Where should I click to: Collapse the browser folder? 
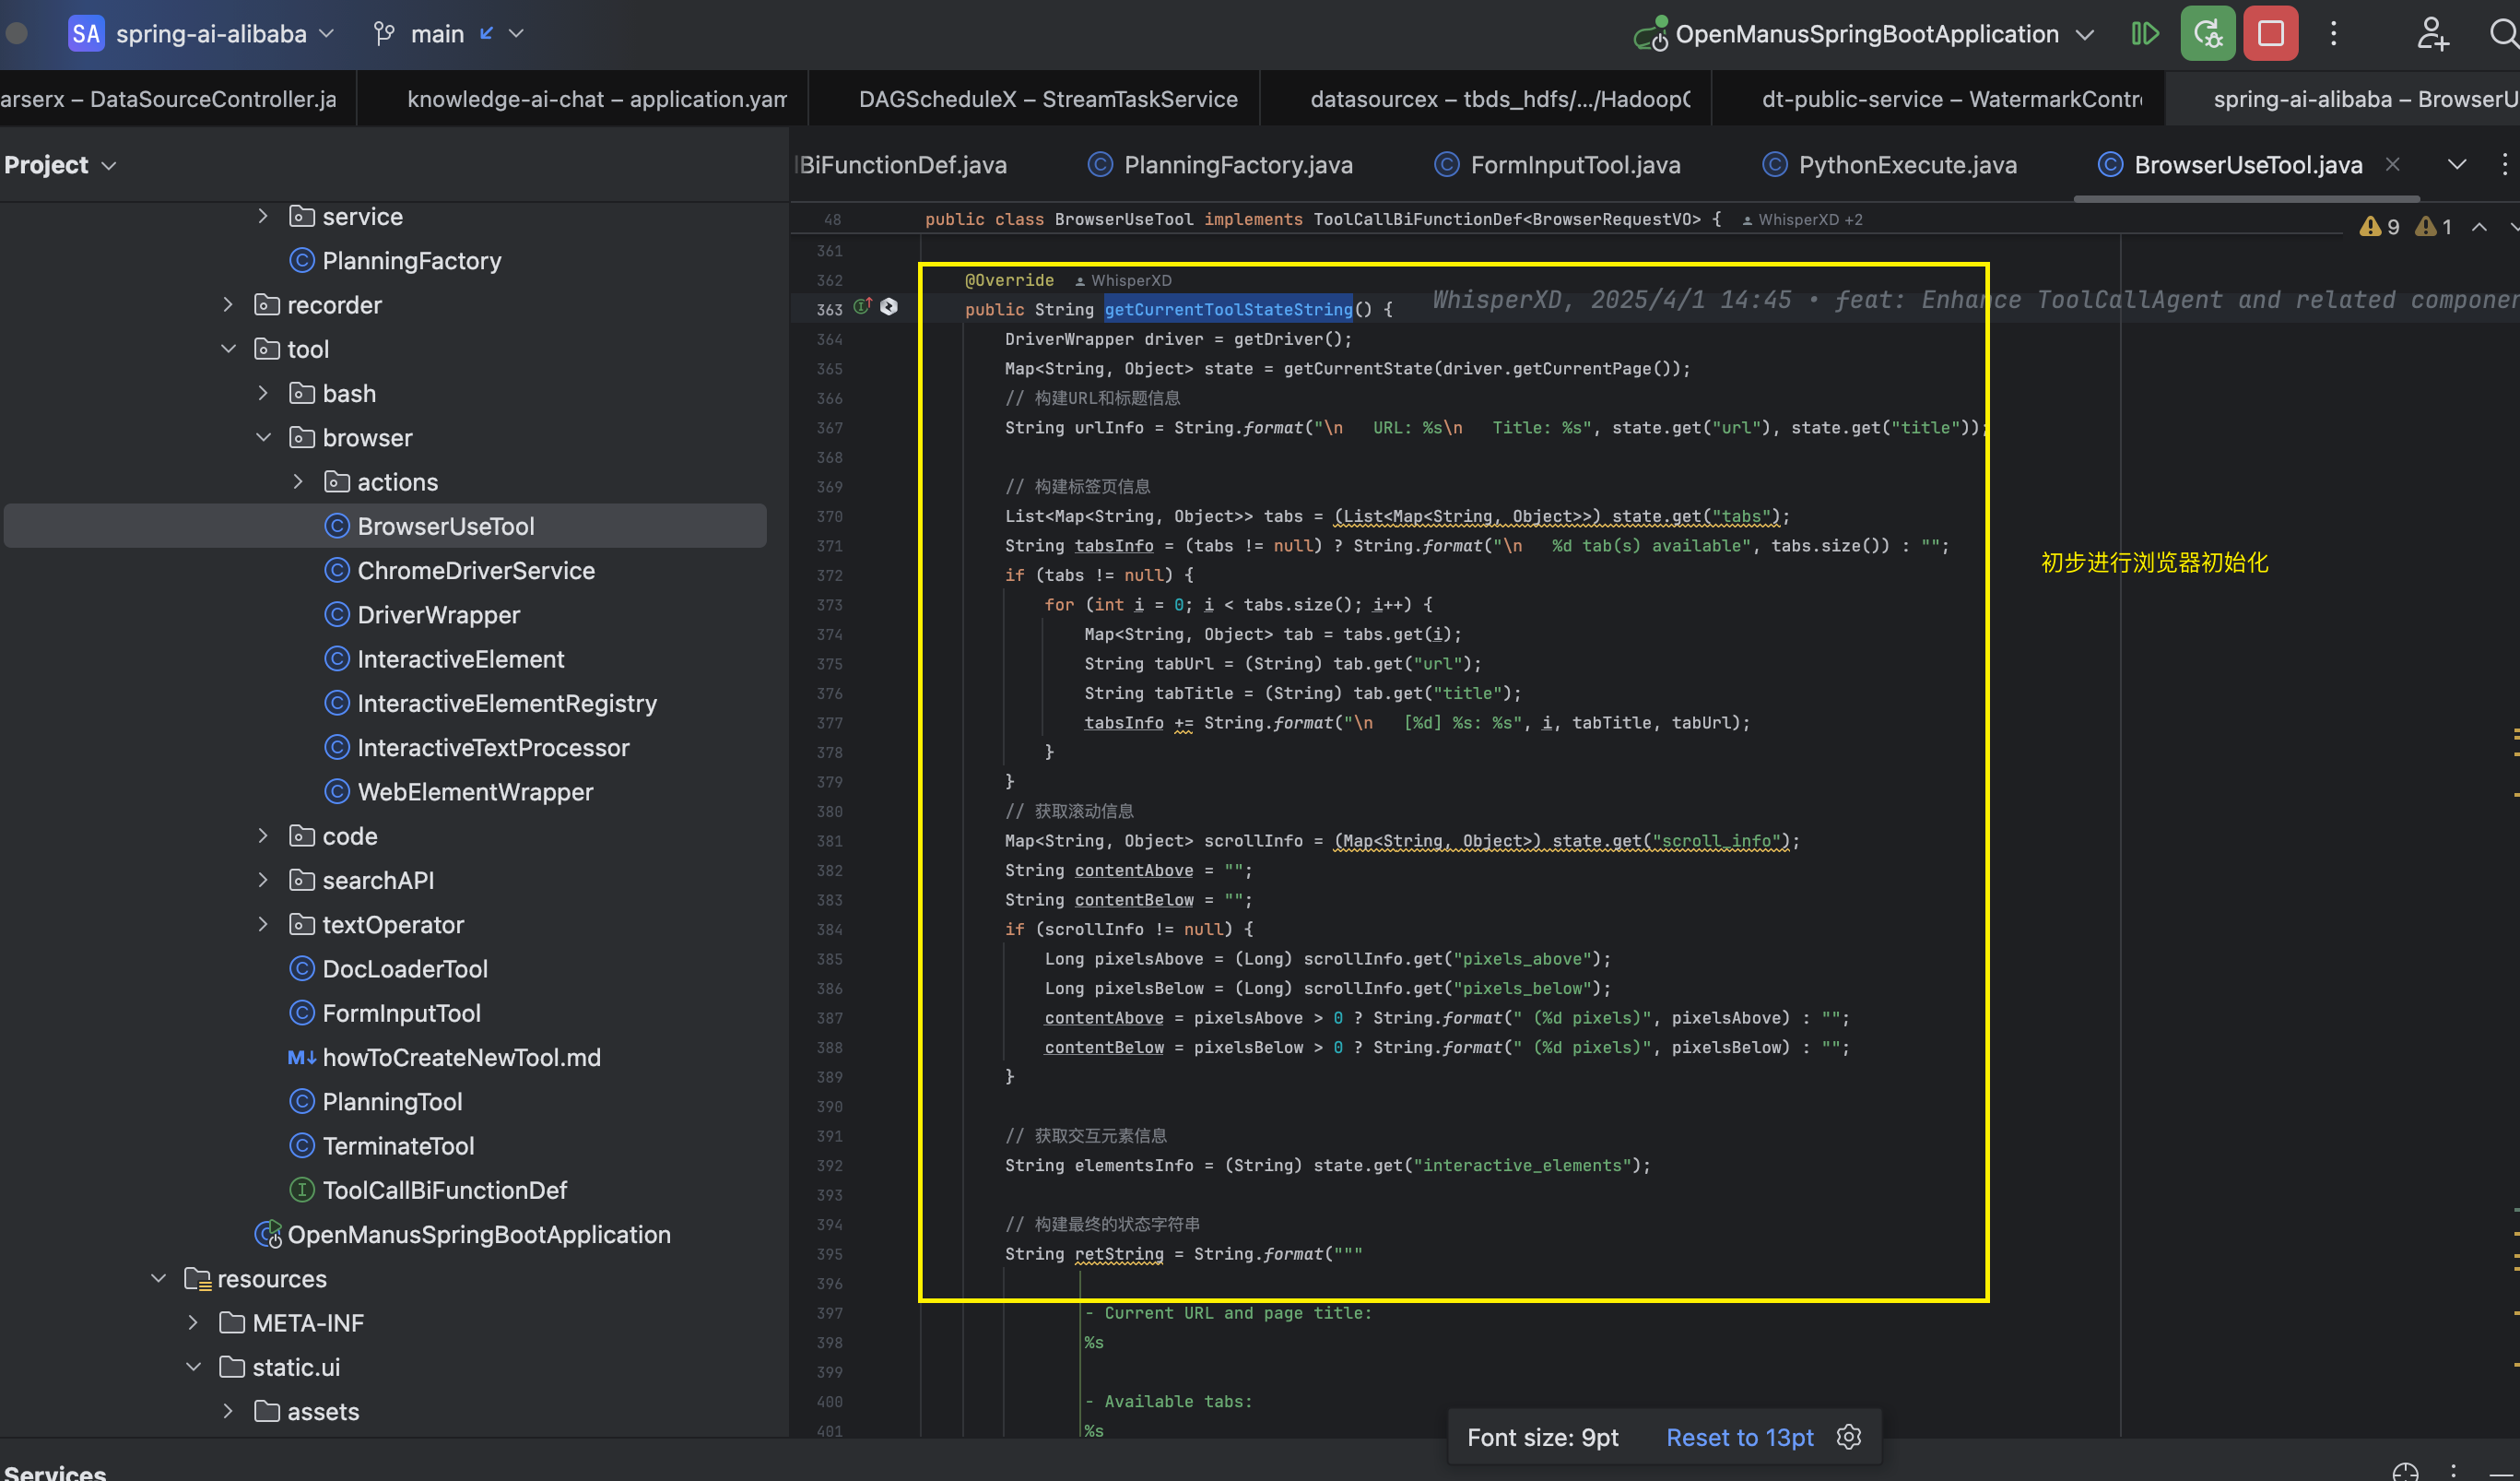tap(263, 438)
